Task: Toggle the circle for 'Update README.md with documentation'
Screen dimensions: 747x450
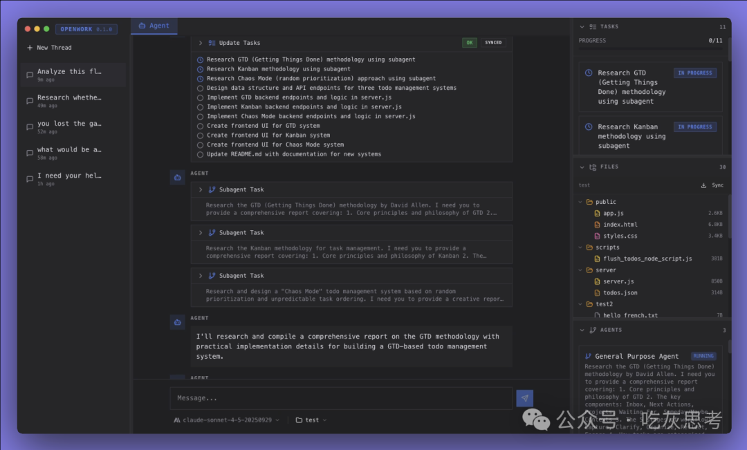Action: pos(200,154)
